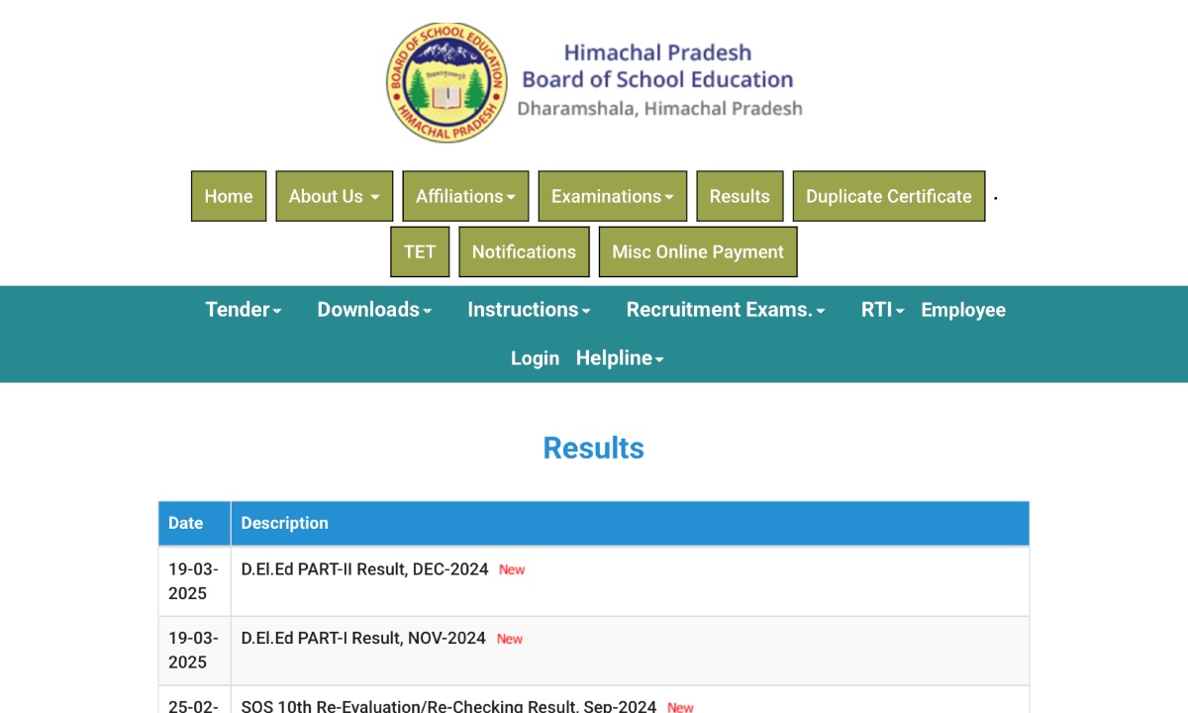
Task: View Notifications page
Action: click(524, 252)
